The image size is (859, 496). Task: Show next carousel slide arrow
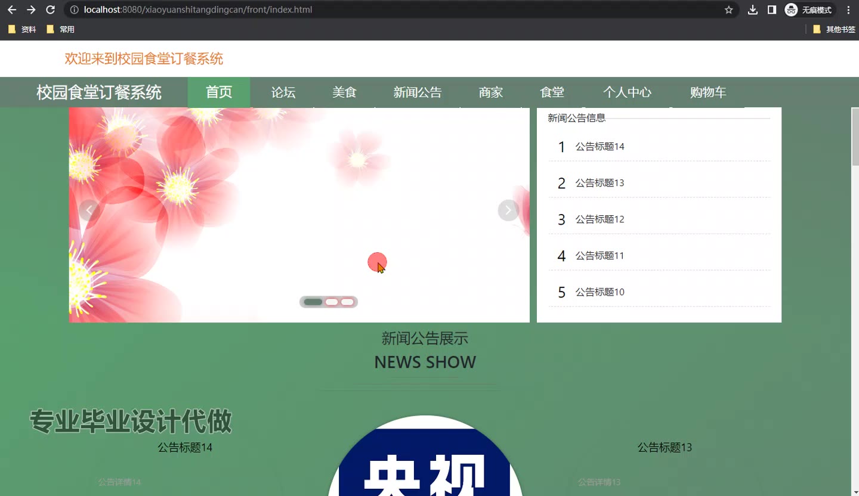(508, 210)
